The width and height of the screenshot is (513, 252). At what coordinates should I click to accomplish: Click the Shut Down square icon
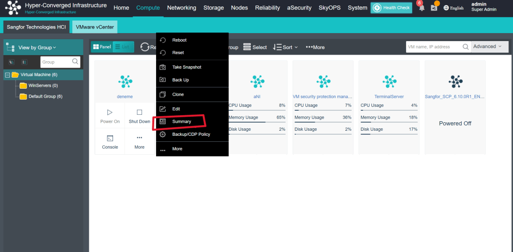point(140,113)
